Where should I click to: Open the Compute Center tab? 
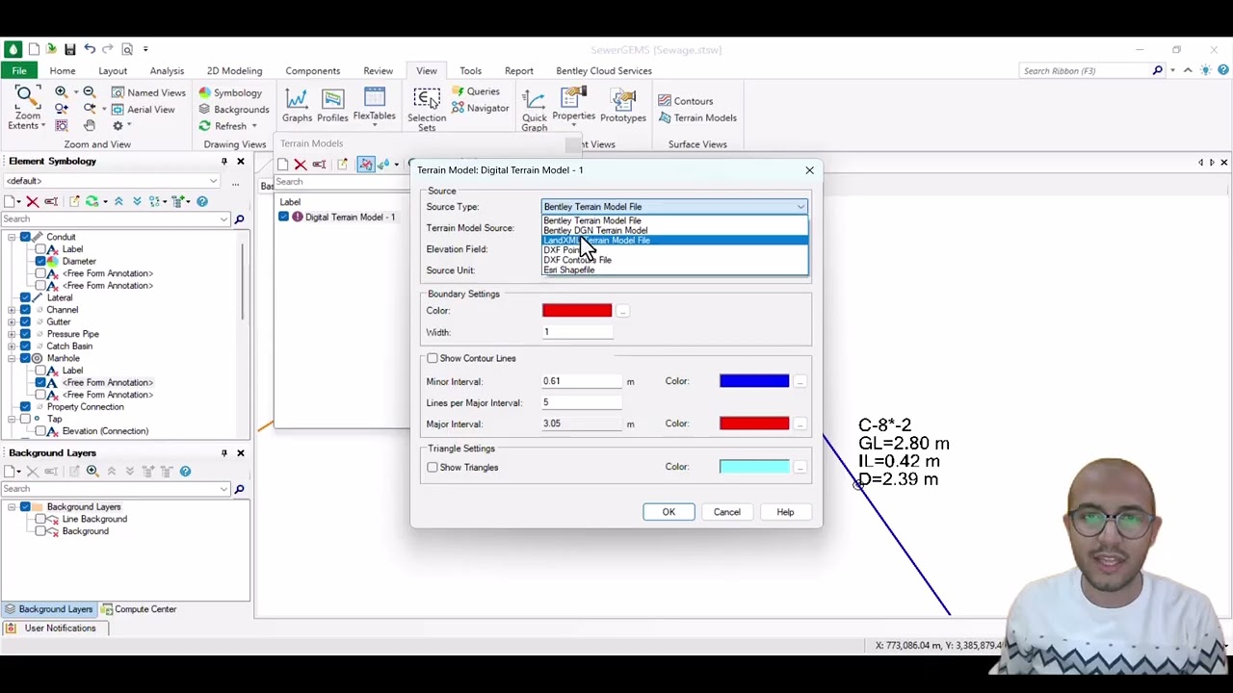140,609
